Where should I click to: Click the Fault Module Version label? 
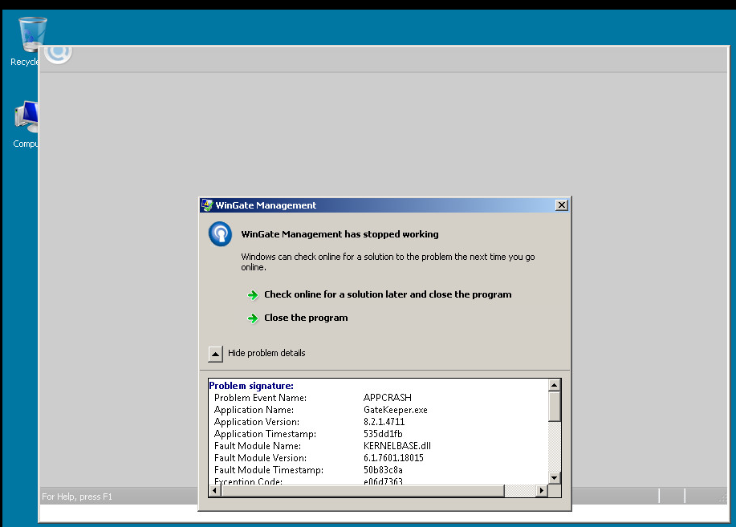click(x=261, y=457)
